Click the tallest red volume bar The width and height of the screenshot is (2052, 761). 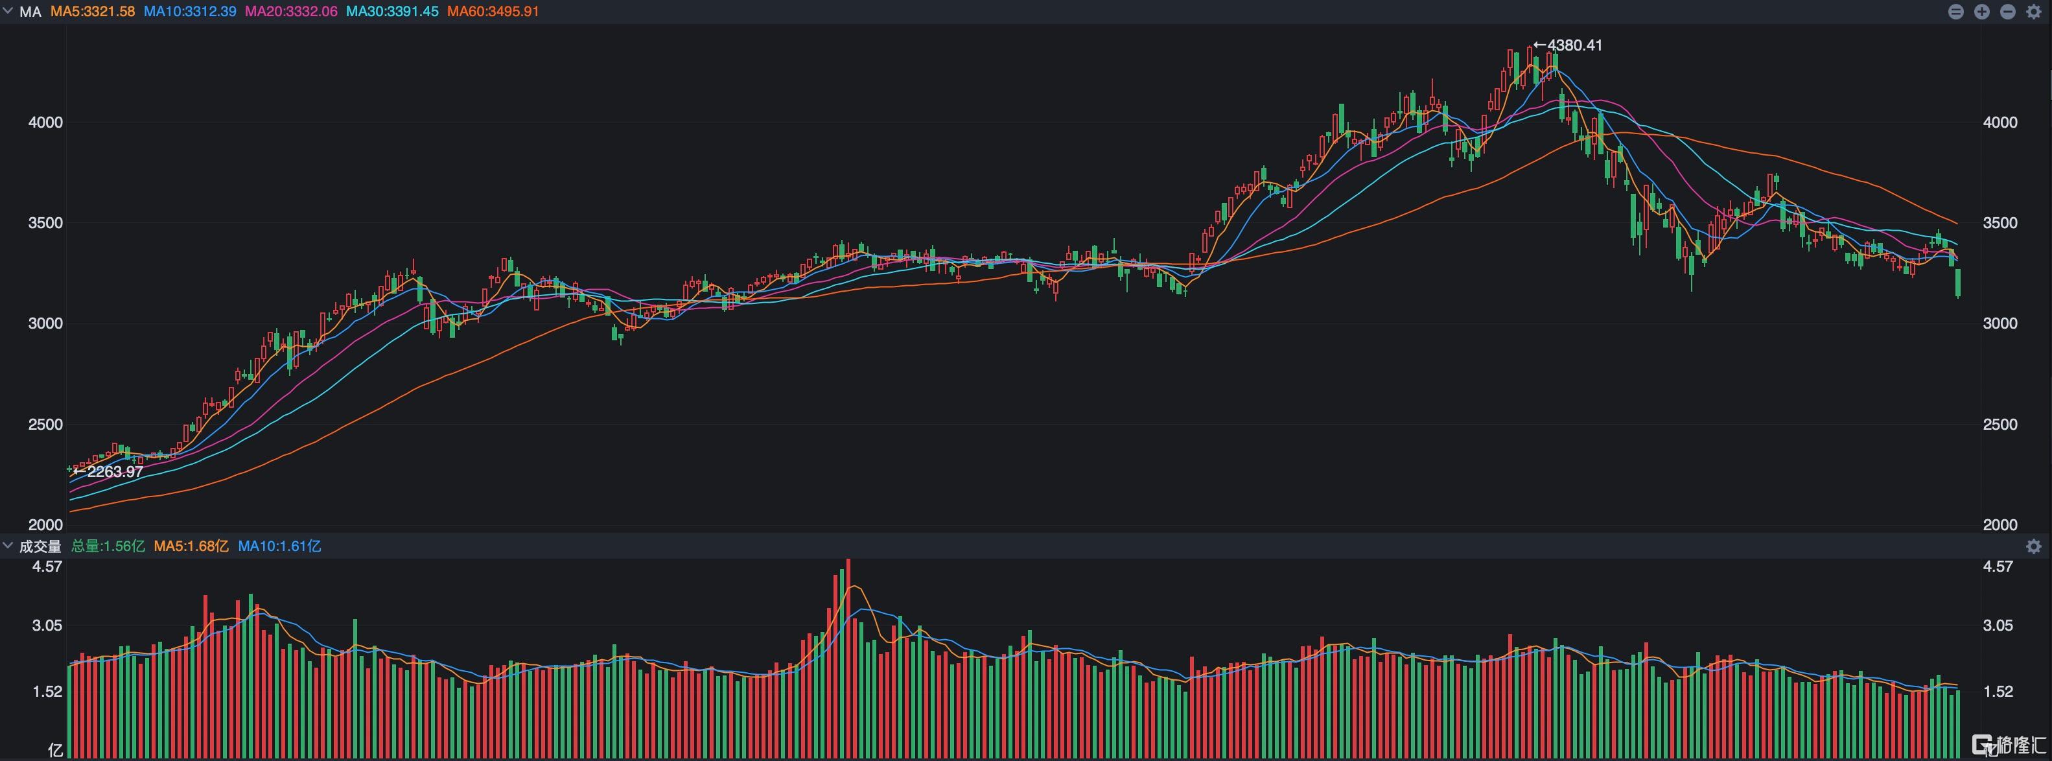tap(848, 658)
